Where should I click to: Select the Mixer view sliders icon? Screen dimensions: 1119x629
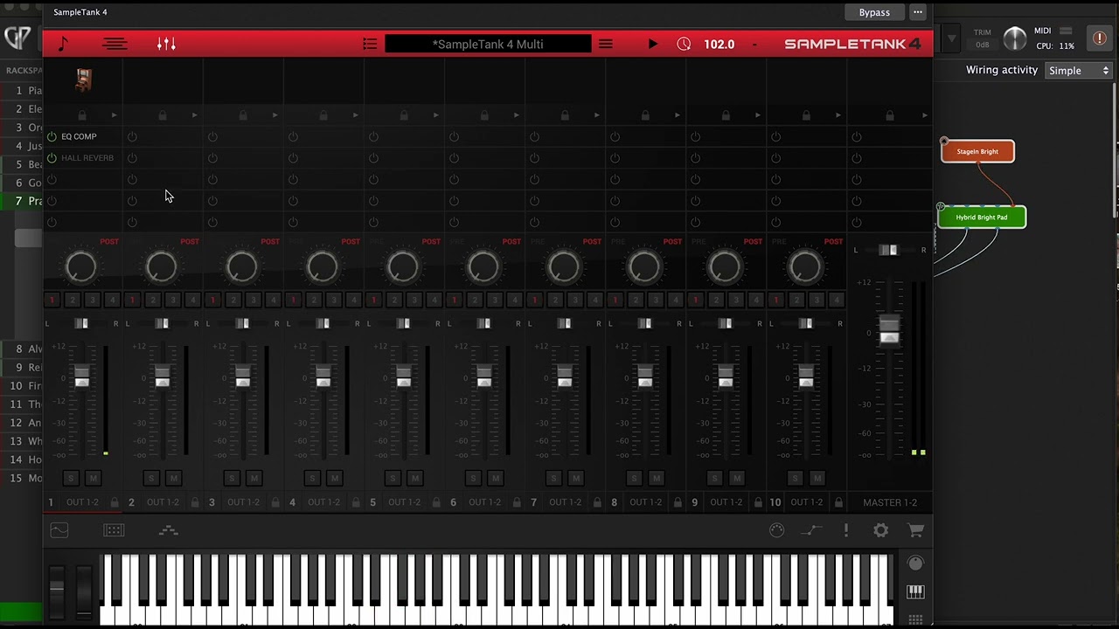point(166,44)
